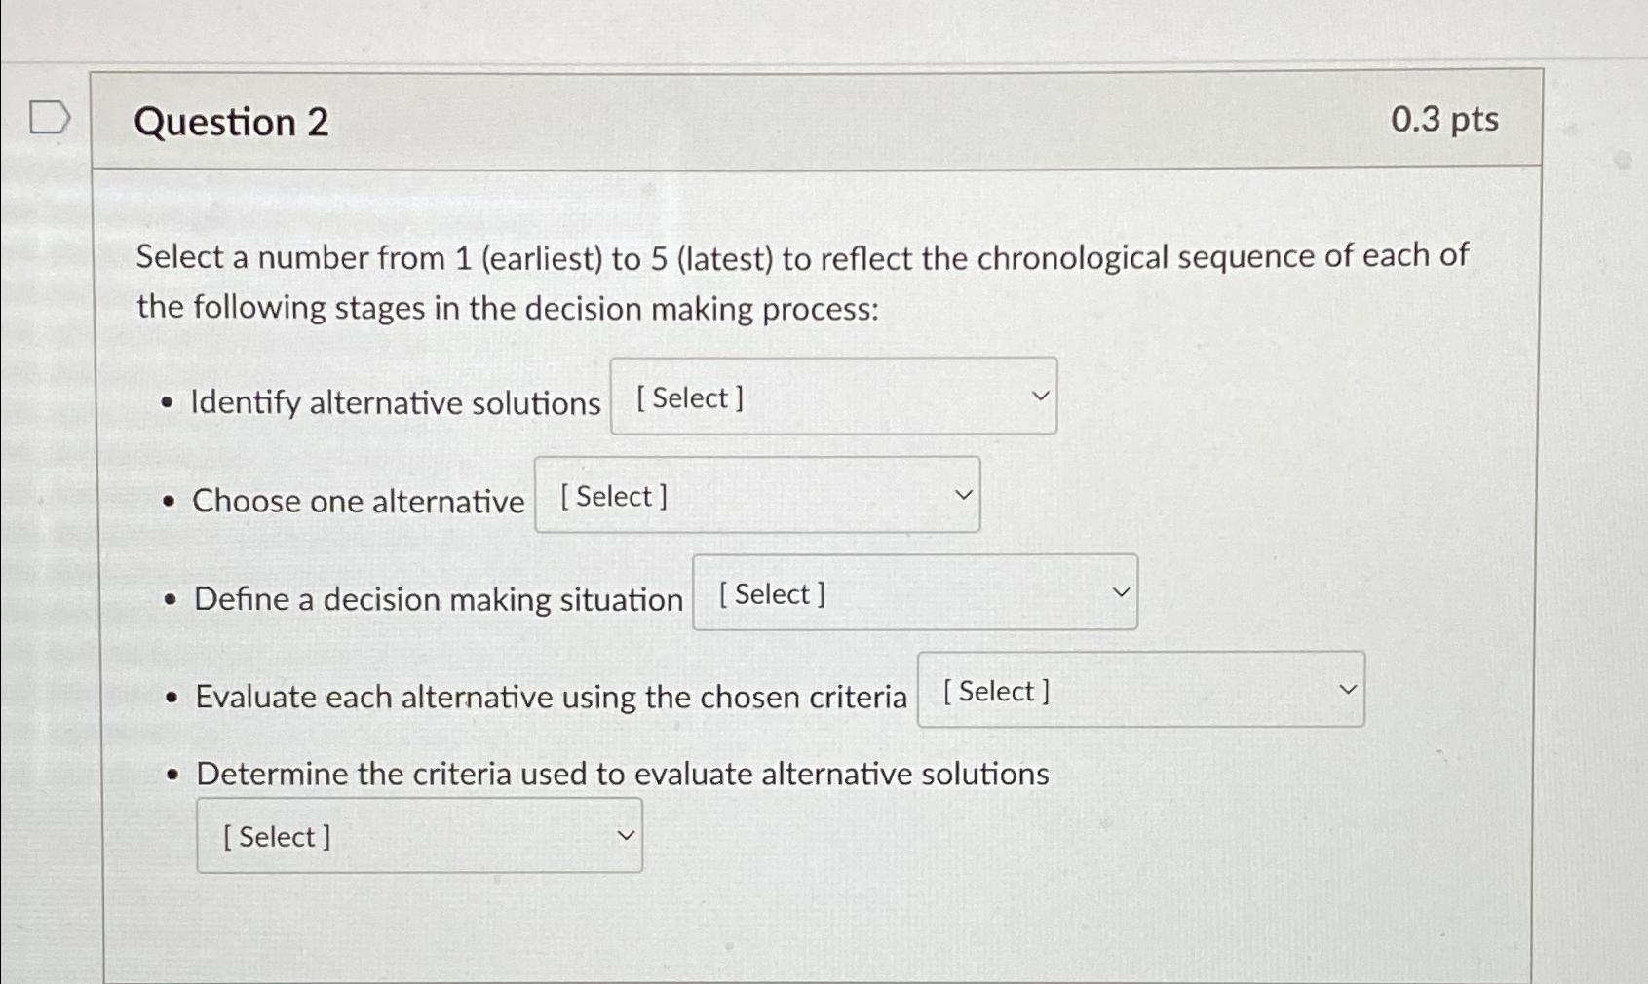Click the Select field beside Identify alternative solutions
This screenshot has height=984, width=1648.
point(833,396)
